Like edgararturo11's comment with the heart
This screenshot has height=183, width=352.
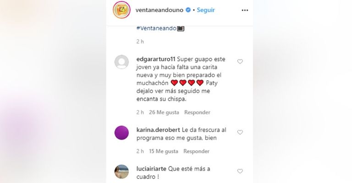240,61
